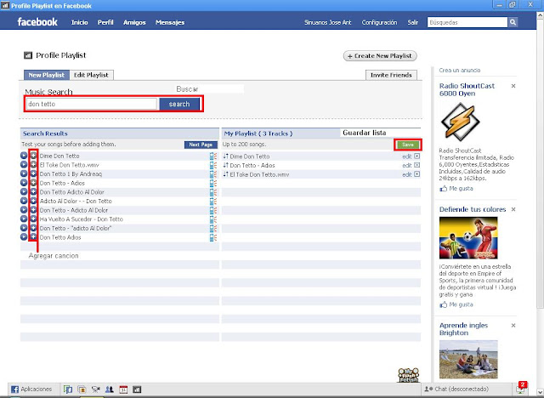Open Sinuanos Jose Ant profile link
The width and height of the screenshot is (544, 398).
pyautogui.click(x=328, y=22)
